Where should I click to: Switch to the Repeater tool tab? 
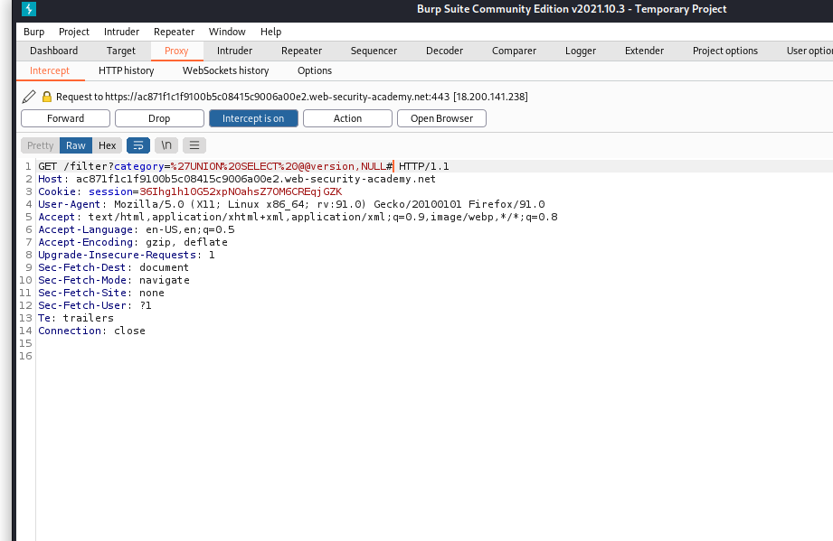pyautogui.click(x=302, y=51)
